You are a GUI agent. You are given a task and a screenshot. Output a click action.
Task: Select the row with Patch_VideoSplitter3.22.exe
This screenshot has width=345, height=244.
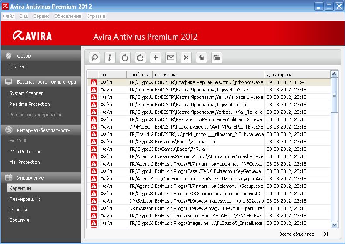tap(209, 119)
